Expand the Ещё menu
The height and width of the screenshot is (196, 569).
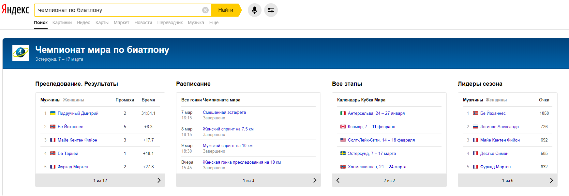click(214, 23)
